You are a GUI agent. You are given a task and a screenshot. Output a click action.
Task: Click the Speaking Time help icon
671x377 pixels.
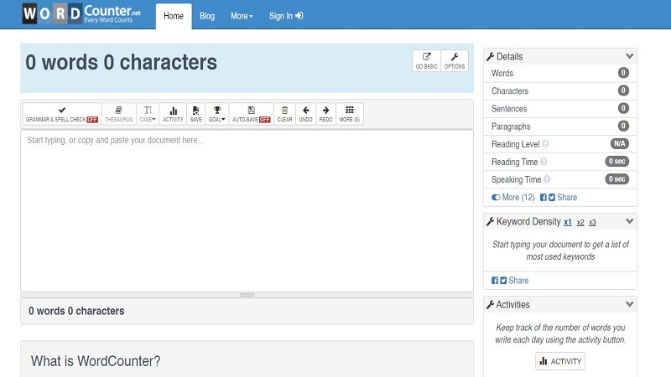pos(547,179)
